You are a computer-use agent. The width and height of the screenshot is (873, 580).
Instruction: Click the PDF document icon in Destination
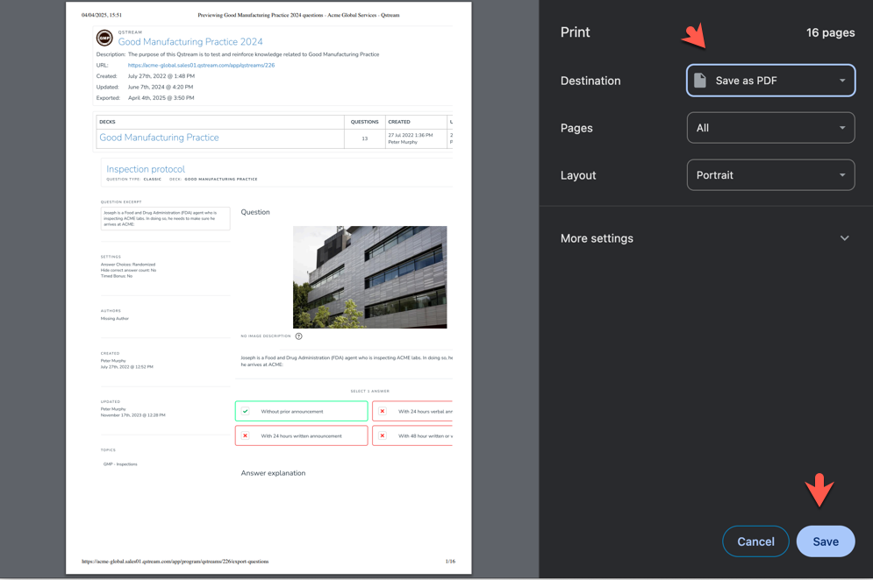(700, 81)
